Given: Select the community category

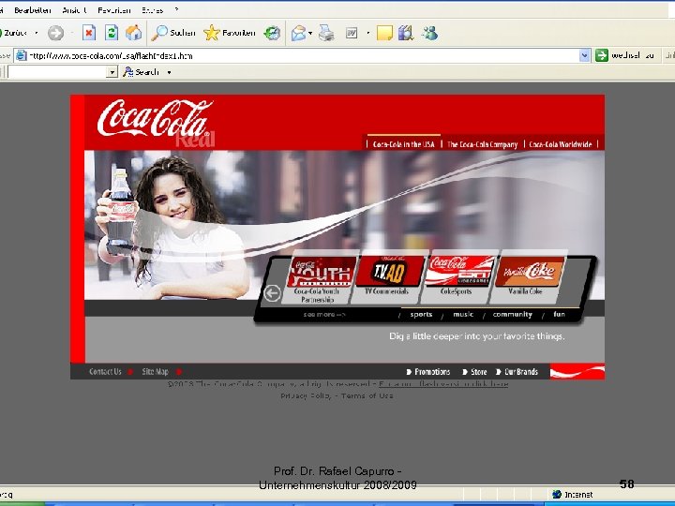Looking at the screenshot, I should click(512, 315).
